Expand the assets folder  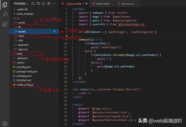pos(34,23)
